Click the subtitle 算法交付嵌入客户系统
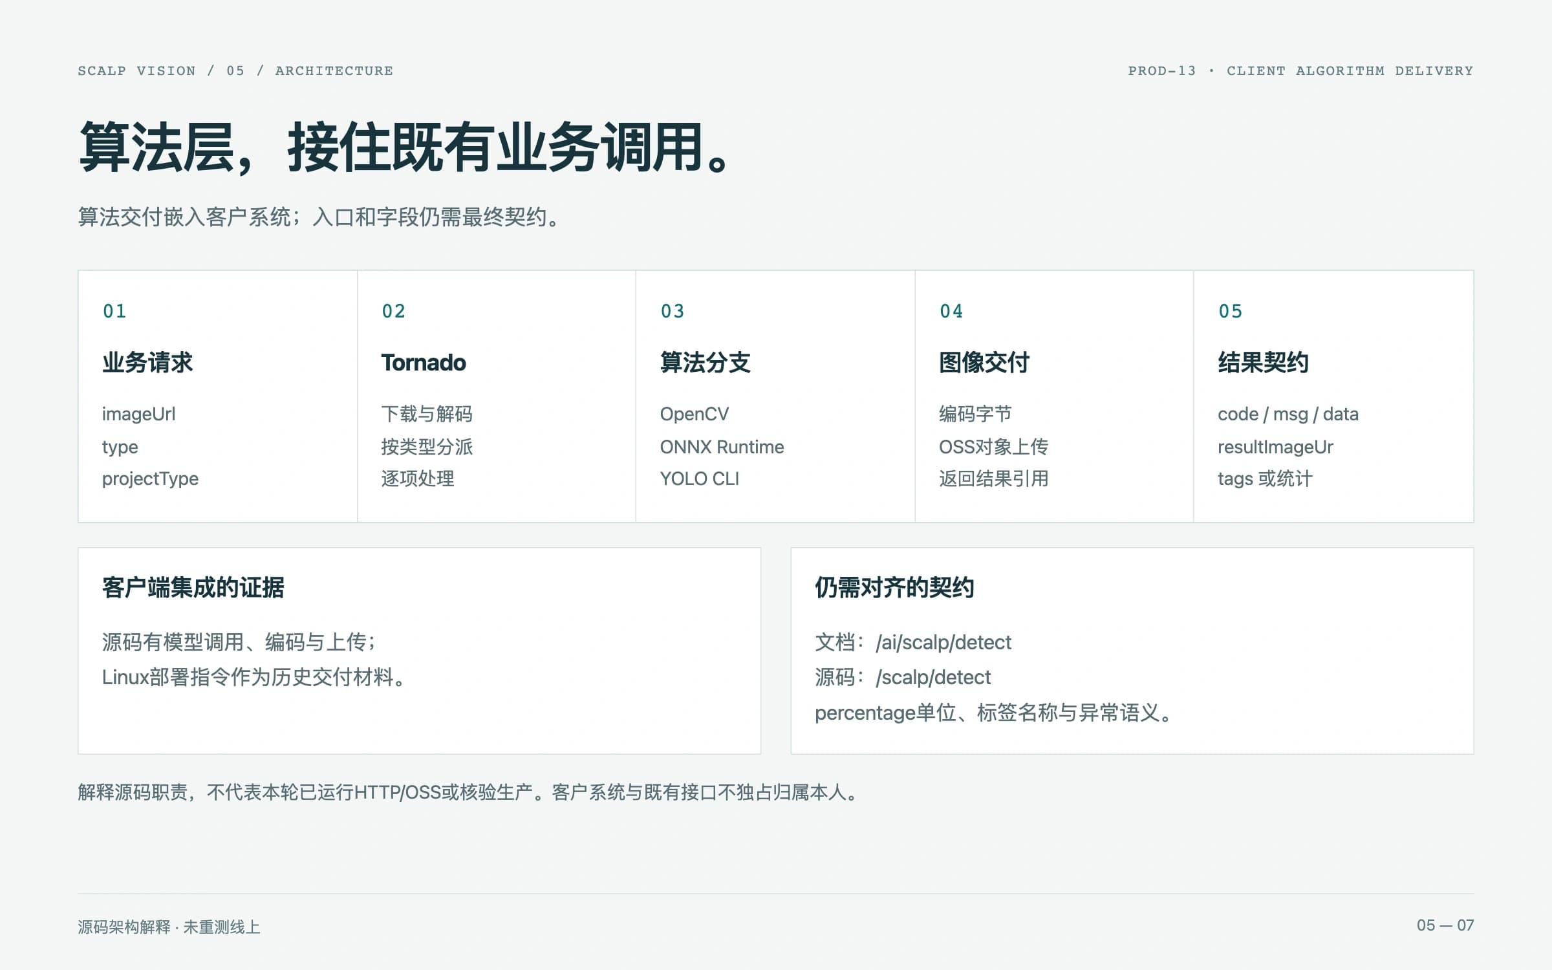Viewport: 1552px width, 970px height. (185, 217)
